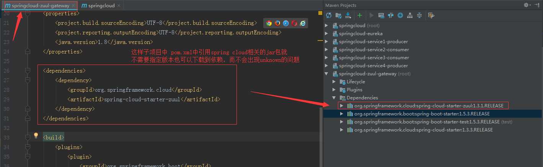Add a Maven project with green plus
Screen dimensions: 543x167
tap(360, 15)
